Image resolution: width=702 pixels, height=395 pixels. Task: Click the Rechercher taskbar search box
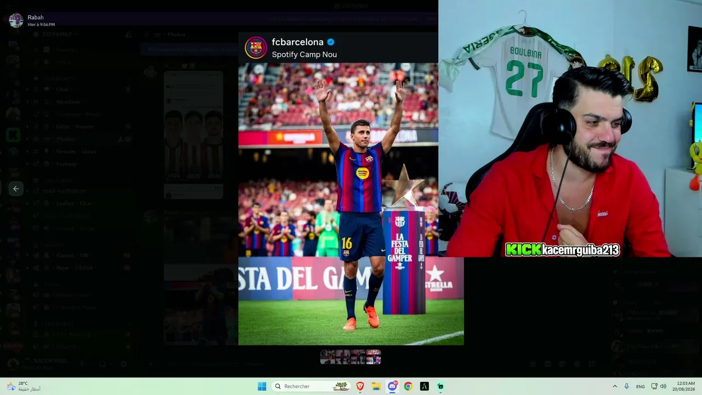click(311, 386)
